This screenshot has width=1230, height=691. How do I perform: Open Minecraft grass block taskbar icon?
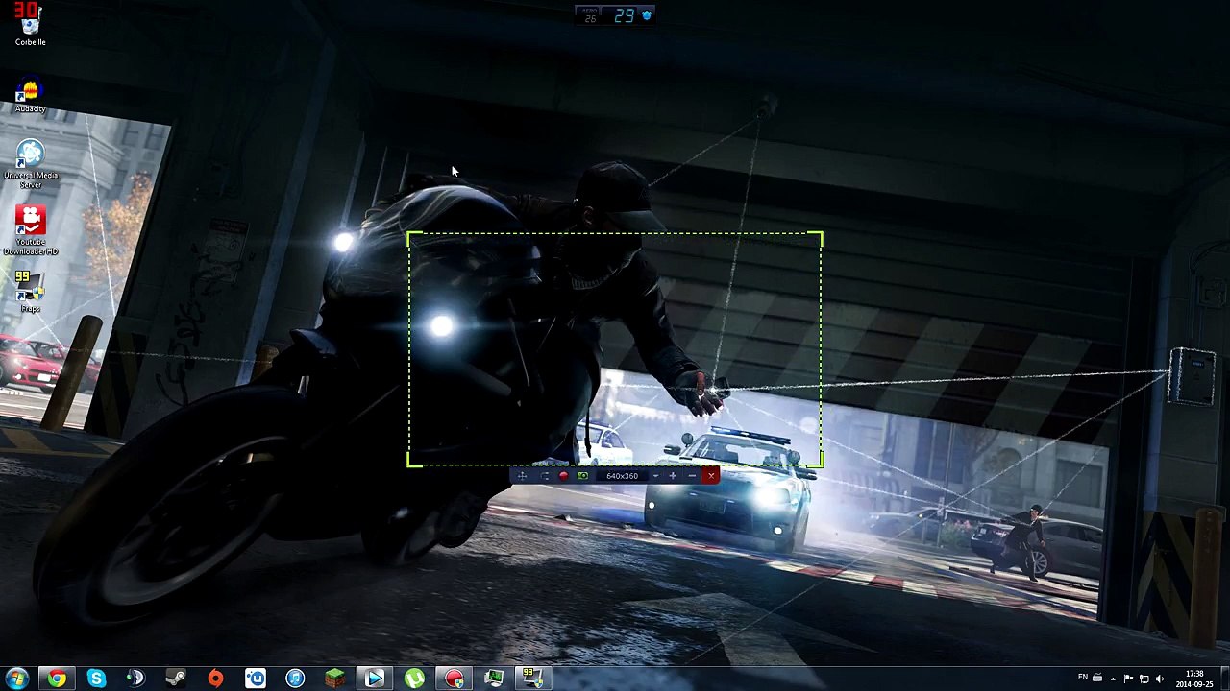[x=334, y=679]
